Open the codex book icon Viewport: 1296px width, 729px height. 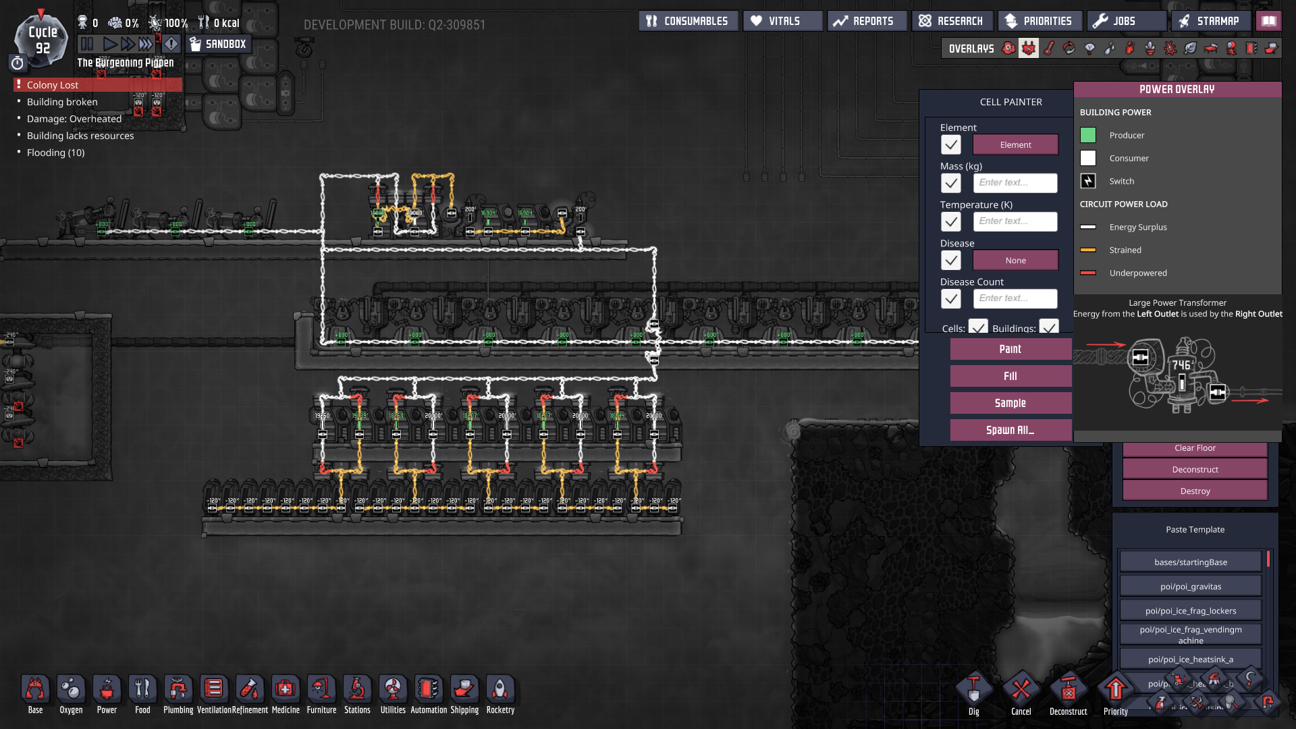pos(1269,21)
